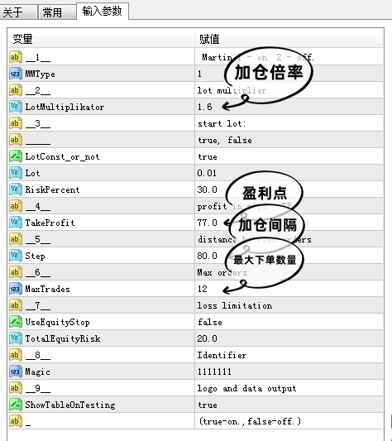Click the string icon beside __9__
This screenshot has width=392, height=441.
click(x=16, y=388)
